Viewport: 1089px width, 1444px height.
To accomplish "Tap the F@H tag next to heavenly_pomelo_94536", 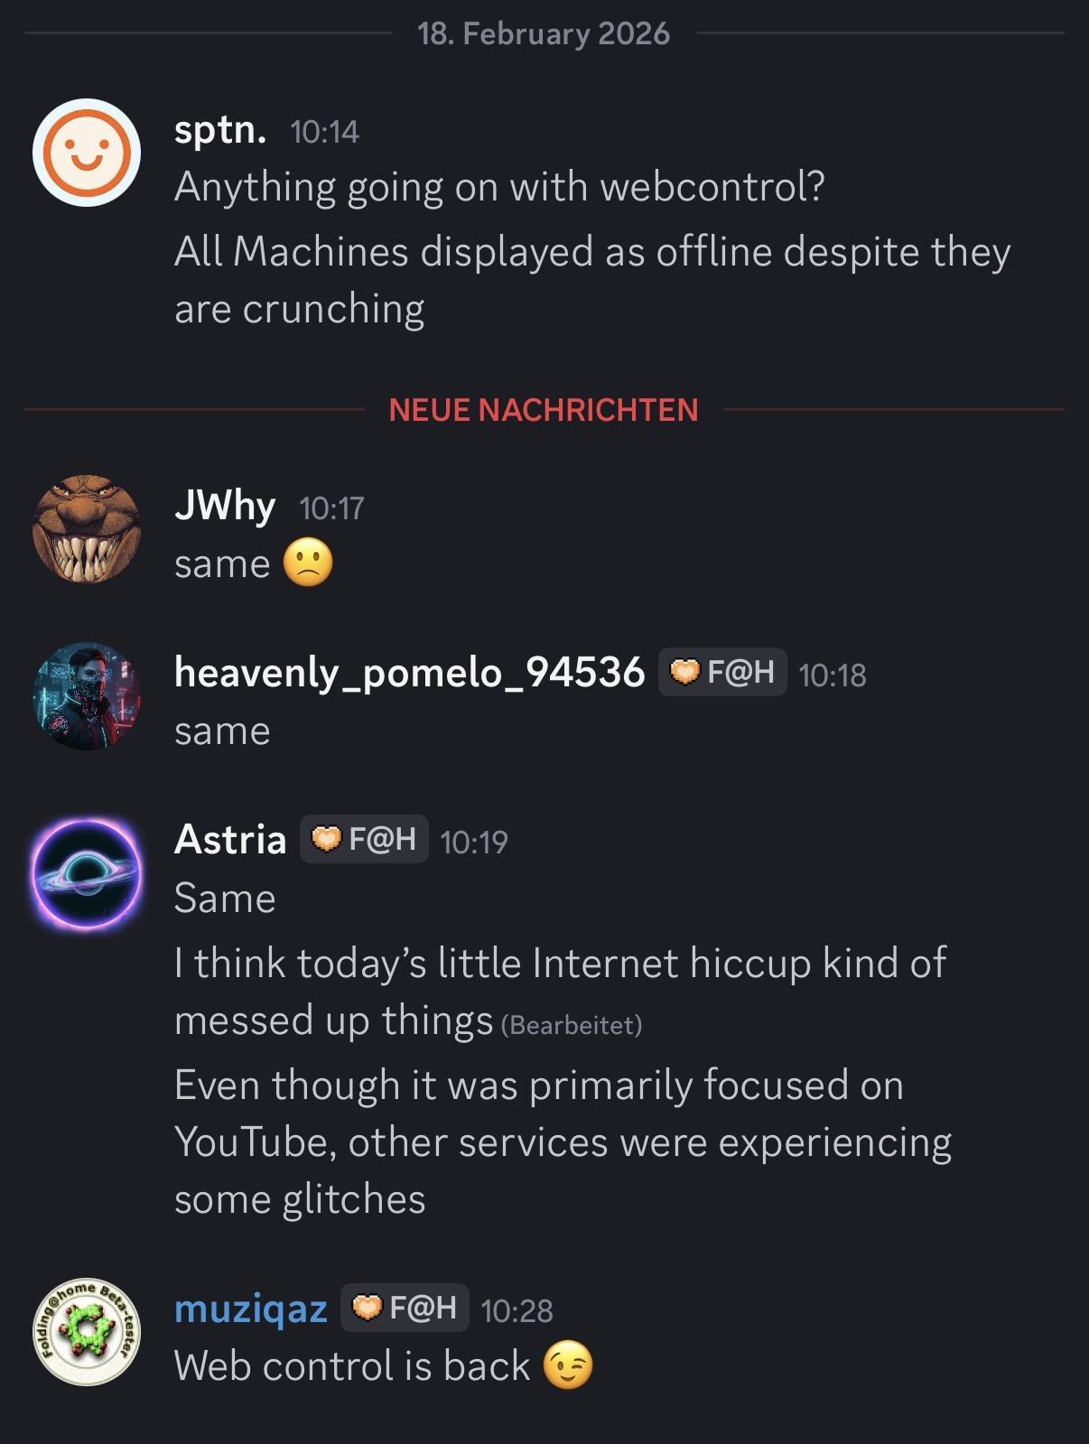I will click(722, 672).
